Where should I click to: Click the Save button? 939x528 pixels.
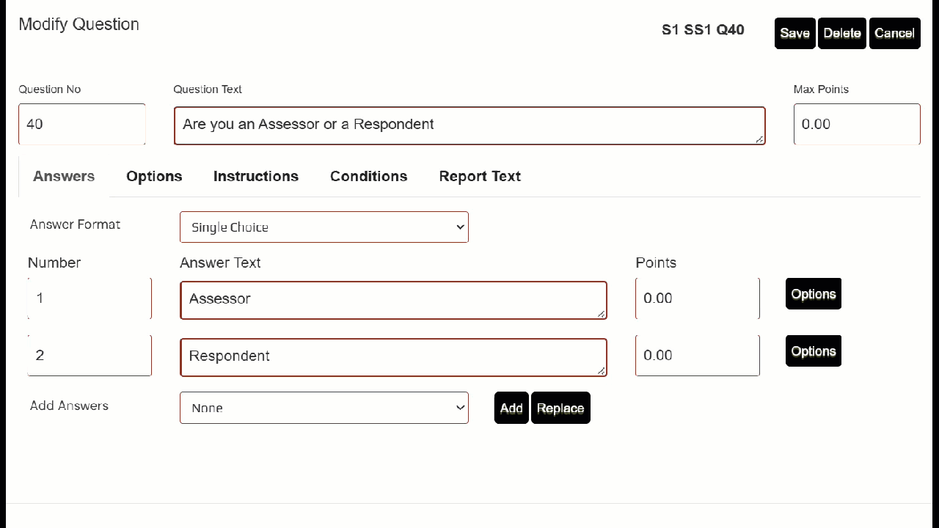[x=794, y=33]
